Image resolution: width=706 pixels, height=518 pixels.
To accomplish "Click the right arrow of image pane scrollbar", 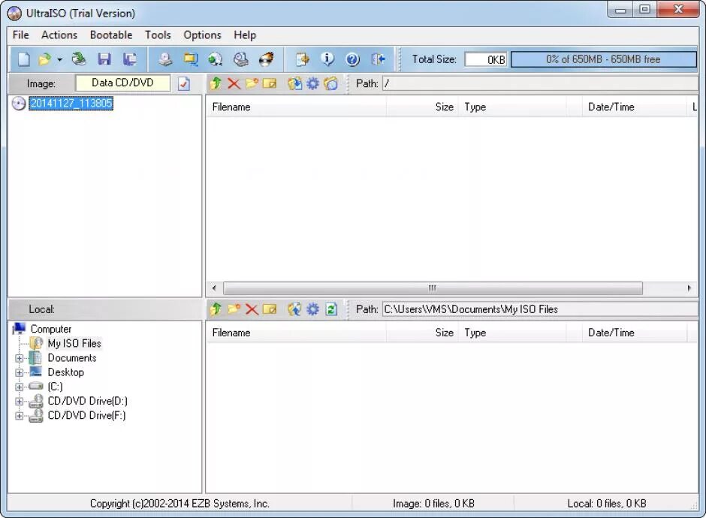I will tap(689, 288).
